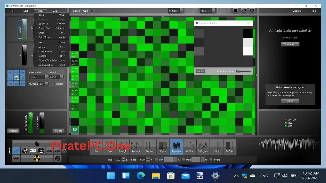Click the radiation symbol source icon
Viewport: 326px width, 183px height.
(x=37, y=158)
